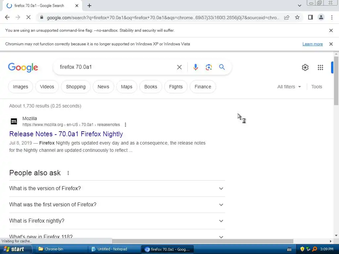
Task: Open the side panel
Action: pos(311,17)
